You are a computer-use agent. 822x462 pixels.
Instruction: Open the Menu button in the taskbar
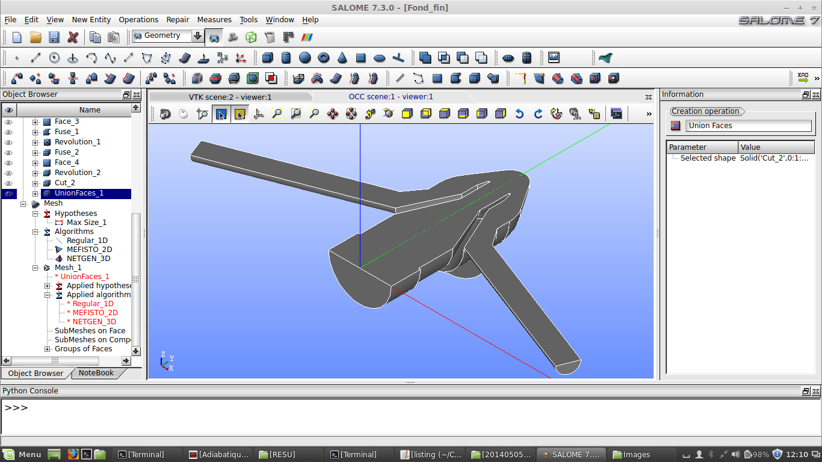(23, 454)
